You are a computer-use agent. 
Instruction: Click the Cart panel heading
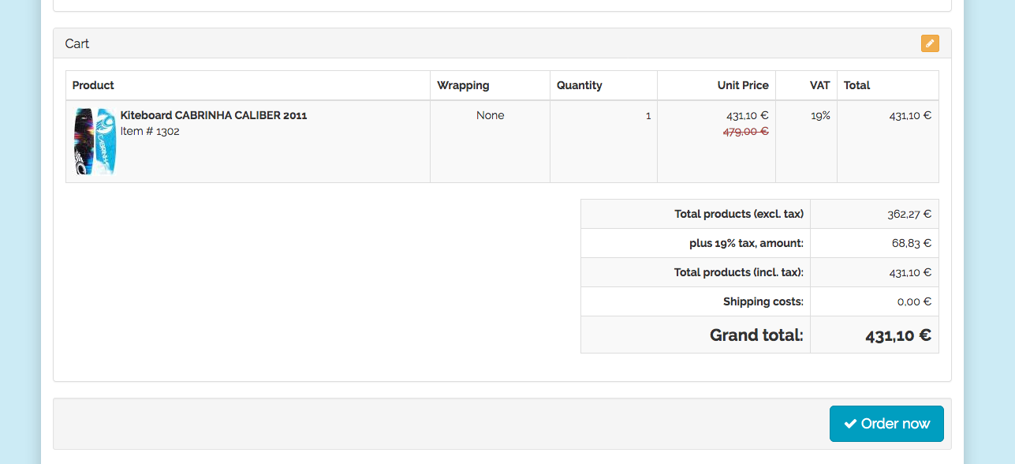(x=77, y=43)
